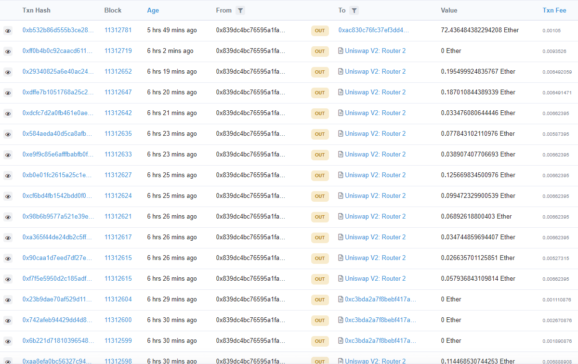The height and width of the screenshot is (364, 578).
Task: Click eye icon beside 0xcf6bd4fb1542bdd0f0
Action: [x=8, y=196]
